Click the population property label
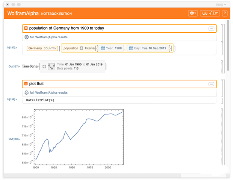This screenshot has height=180, width=233. coord(71,48)
